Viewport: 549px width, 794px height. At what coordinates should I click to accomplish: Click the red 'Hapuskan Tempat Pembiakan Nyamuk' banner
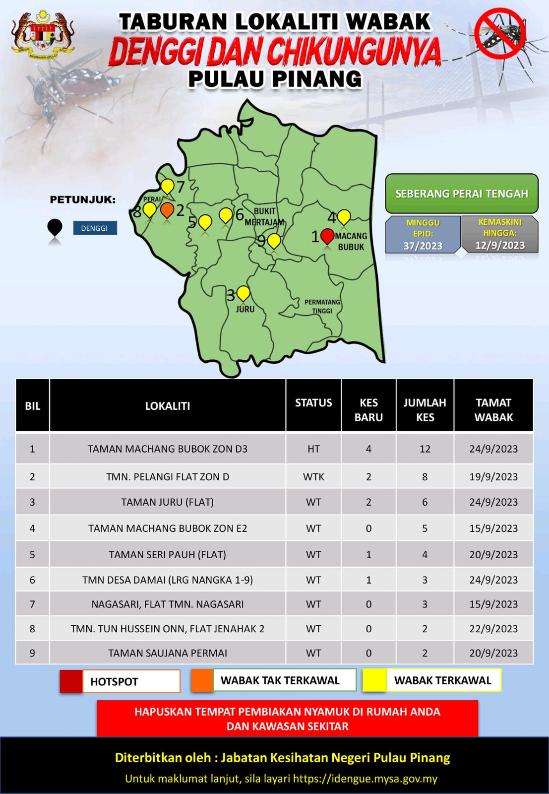pos(288,719)
